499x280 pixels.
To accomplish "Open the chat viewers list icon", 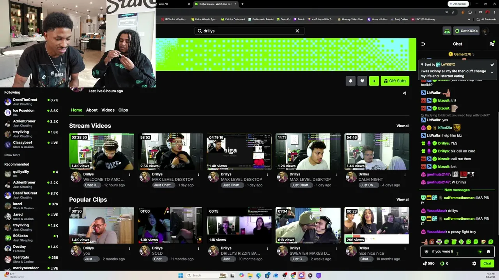I will (x=492, y=44).
